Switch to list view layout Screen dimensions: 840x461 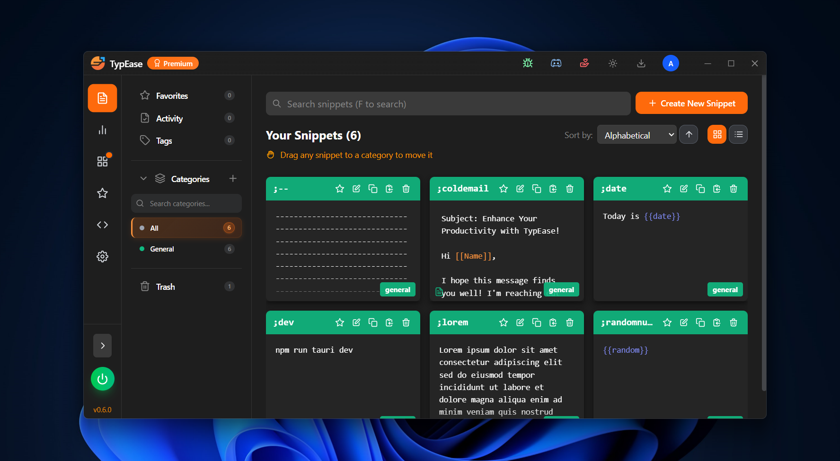(738, 135)
